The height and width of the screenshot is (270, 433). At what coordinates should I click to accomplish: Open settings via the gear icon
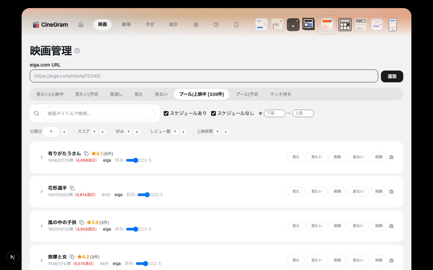pos(196,25)
